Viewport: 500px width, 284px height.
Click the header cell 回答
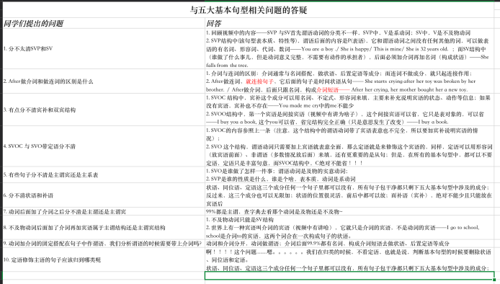click(x=349, y=23)
